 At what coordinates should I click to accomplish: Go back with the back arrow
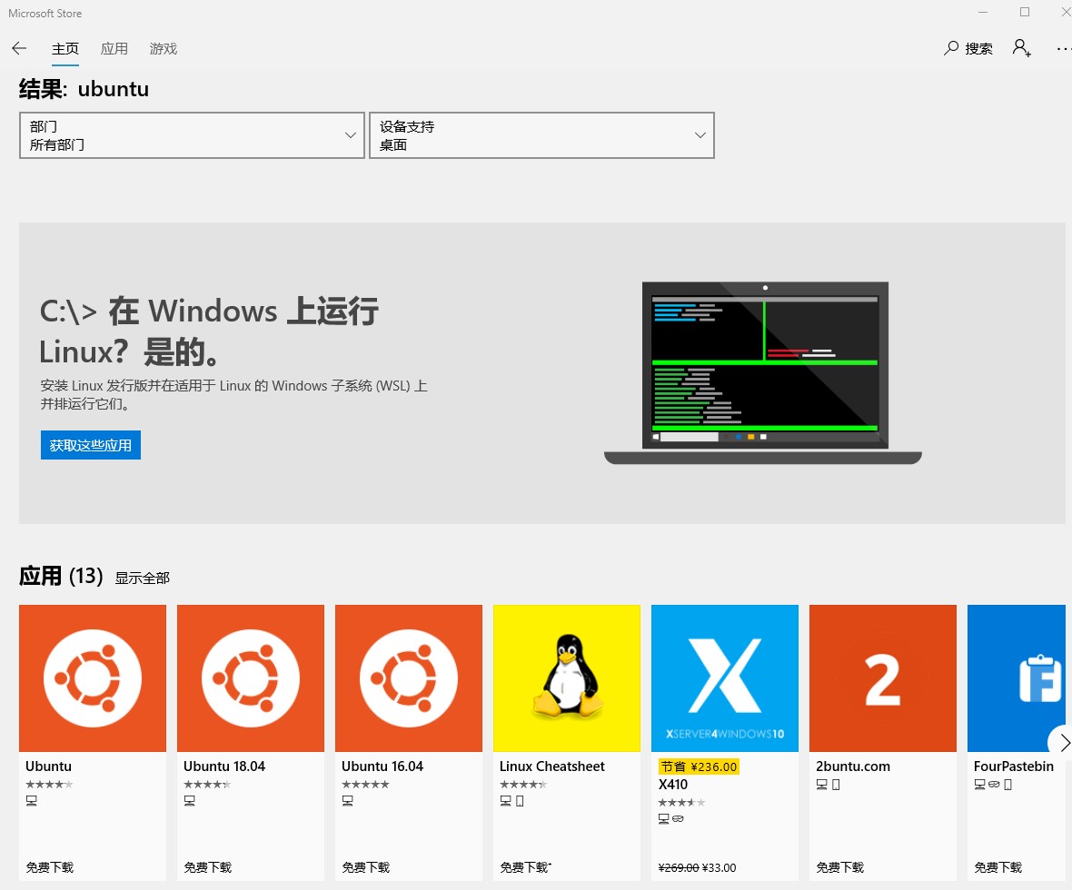[x=19, y=48]
